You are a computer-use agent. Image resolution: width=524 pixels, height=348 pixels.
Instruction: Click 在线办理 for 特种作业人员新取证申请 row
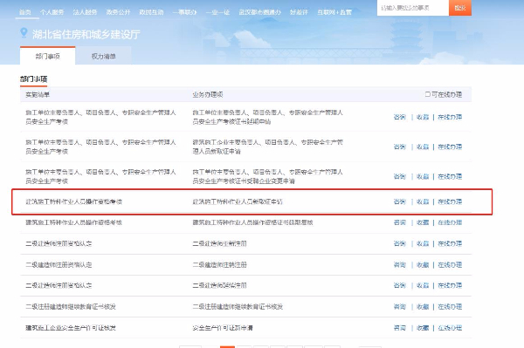point(450,201)
